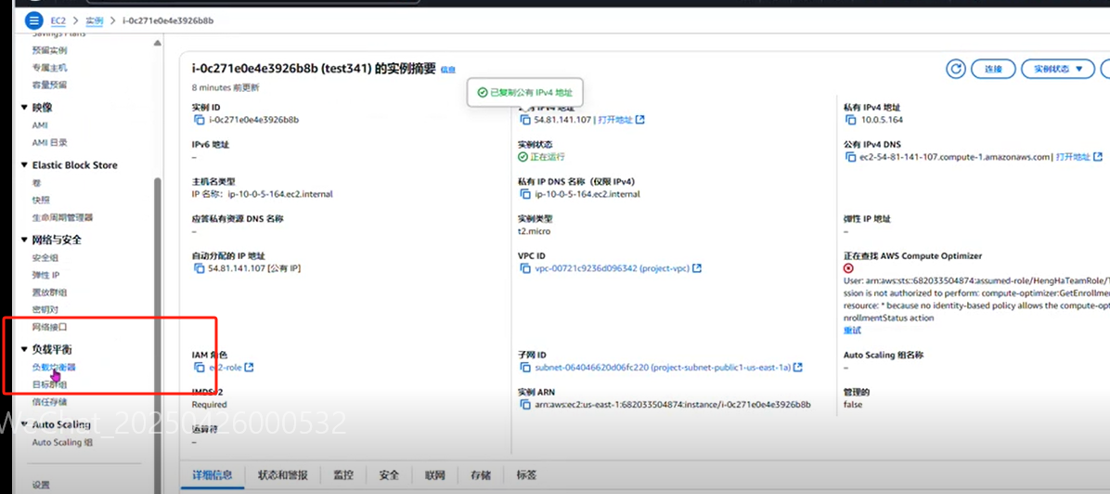
Task: Copy the VPC ID vpc-00721c9236d096342
Action: pyautogui.click(x=524, y=268)
